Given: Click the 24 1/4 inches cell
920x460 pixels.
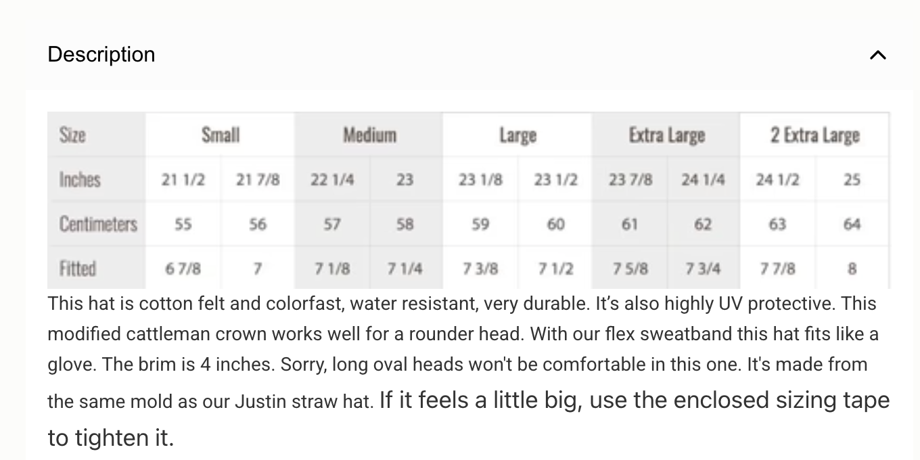Looking at the screenshot, I should (704, 180).
